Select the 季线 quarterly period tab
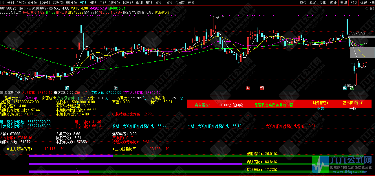Image resolution: width=375 pixels, height=176 pixels. (140, 2)
